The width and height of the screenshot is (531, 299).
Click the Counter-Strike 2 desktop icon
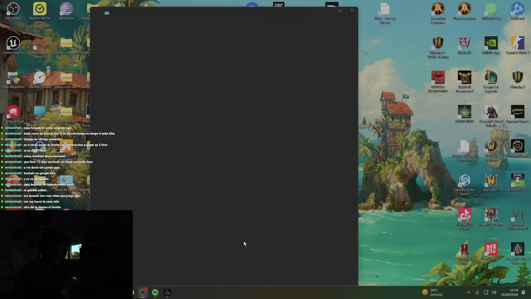click(518, 45)
